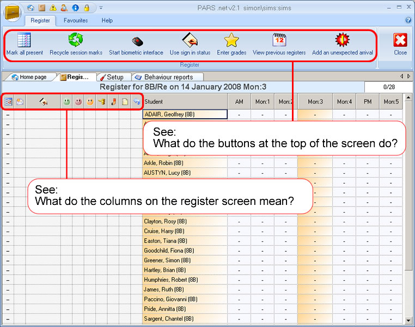Click the 0/28 count field

tap(389, 87)
